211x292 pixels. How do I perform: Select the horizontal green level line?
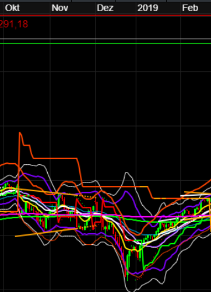105,43
